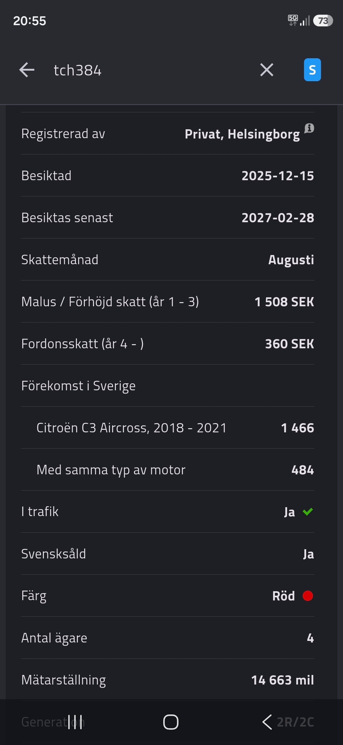The image size is (343, 745).
Task: Tap the Android home button
Action: pyautogui.click(x=171, y=722)
